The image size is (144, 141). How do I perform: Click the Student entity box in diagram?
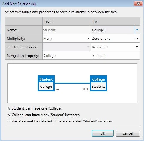46,83
